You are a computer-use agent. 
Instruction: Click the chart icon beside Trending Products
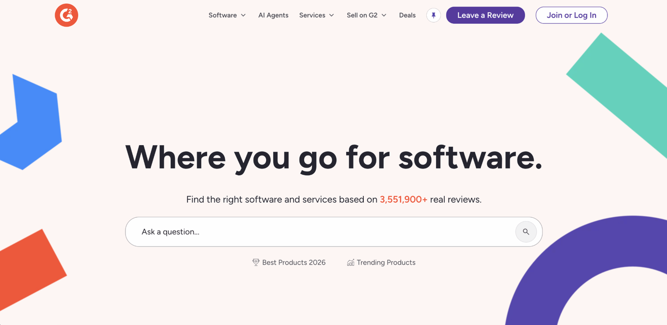click(x=351, y=262)
